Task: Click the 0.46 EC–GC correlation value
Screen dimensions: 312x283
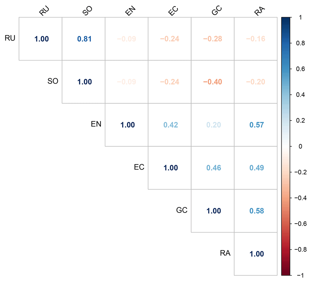Action: tap(213, 168)
